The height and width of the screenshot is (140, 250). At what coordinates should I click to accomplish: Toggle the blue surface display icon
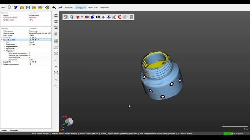[x=92, y=17]
